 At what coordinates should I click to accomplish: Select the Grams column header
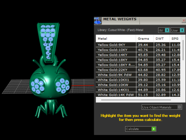pos(145,38)
